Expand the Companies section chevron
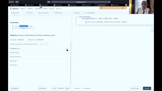Image resolution: width=162 pixels, height=91 pixels. pyautogui.click(x=67, y=48)
